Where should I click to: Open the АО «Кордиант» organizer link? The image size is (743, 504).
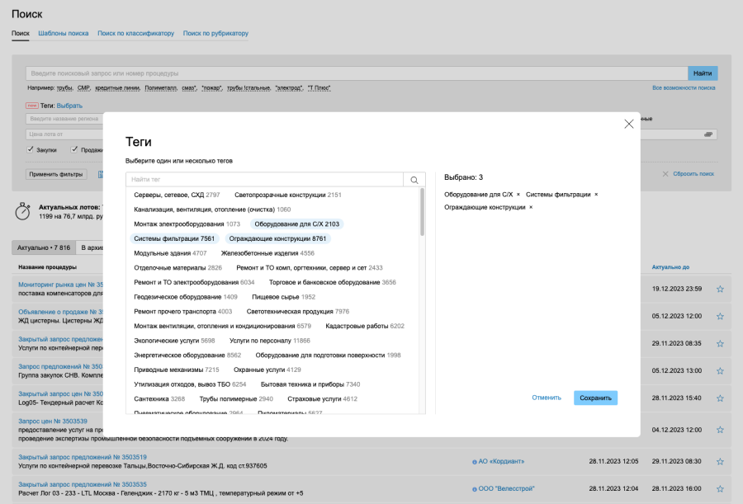point(500,461)
